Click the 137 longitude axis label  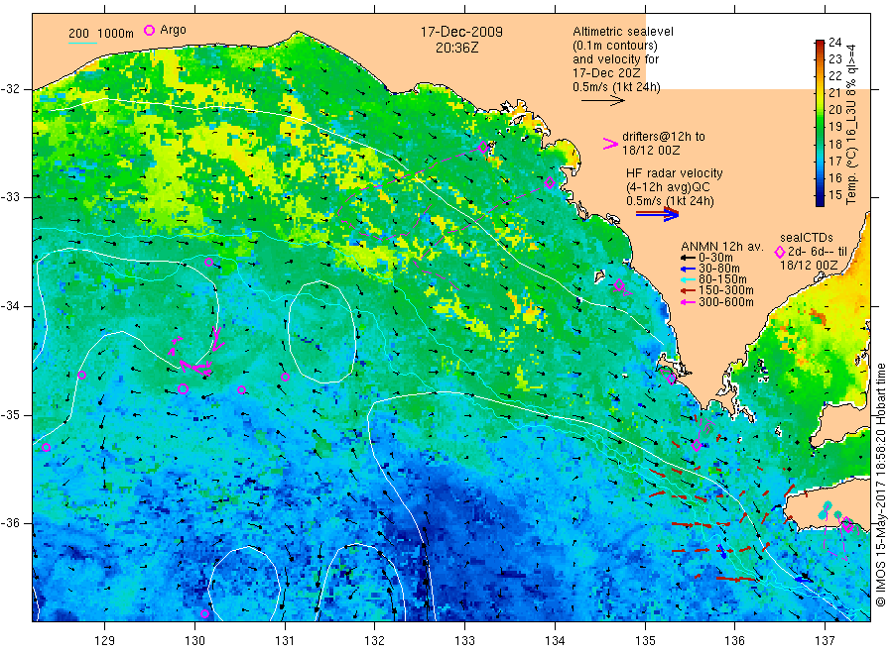(x=825, y=641)
